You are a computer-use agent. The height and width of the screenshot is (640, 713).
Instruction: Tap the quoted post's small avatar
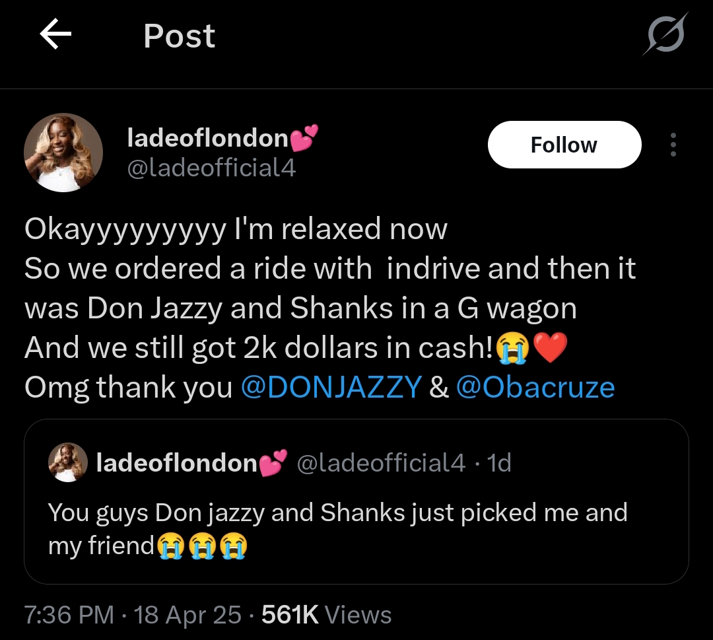click(68, 463)
